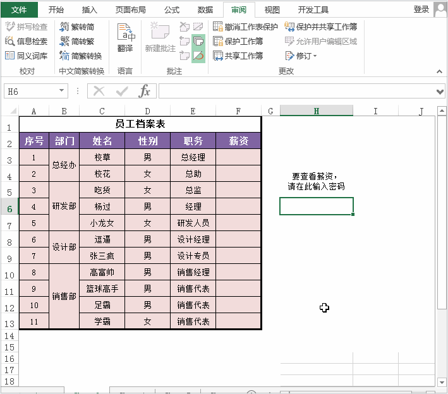
Task: Go to next comment icon
Action: tap(185, 56)
